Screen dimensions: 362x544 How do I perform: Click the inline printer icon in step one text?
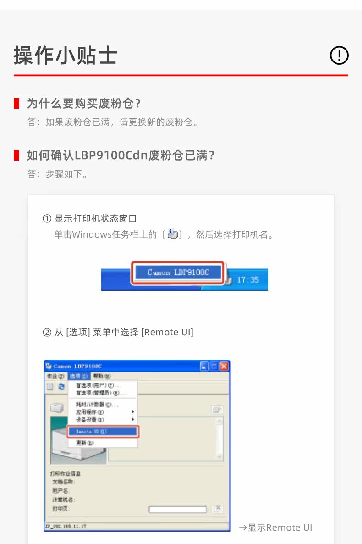pos(172,234)
